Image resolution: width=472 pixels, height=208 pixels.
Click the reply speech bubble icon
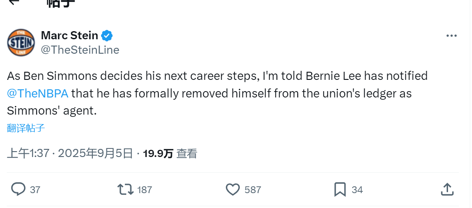(x=18, y=189)
